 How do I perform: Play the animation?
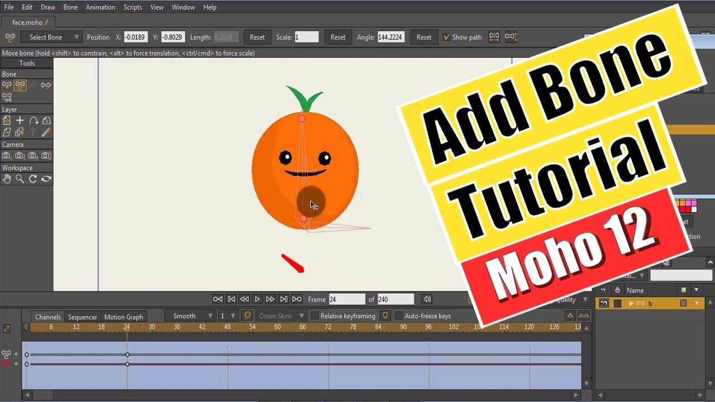click(257, 299)
